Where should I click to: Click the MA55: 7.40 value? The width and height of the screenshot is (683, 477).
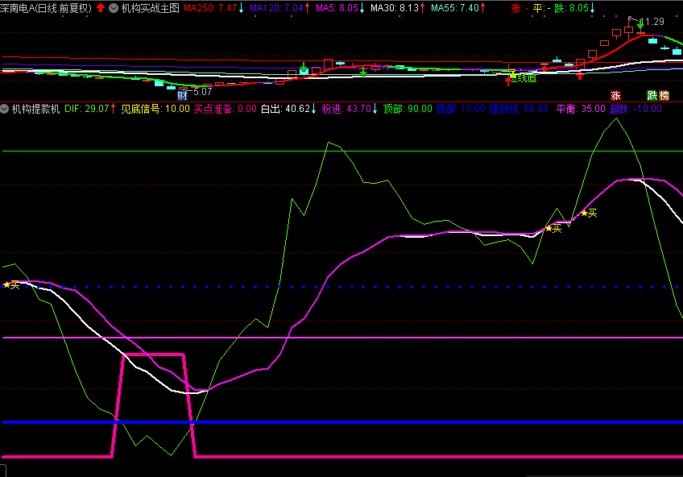coord(455,8)
